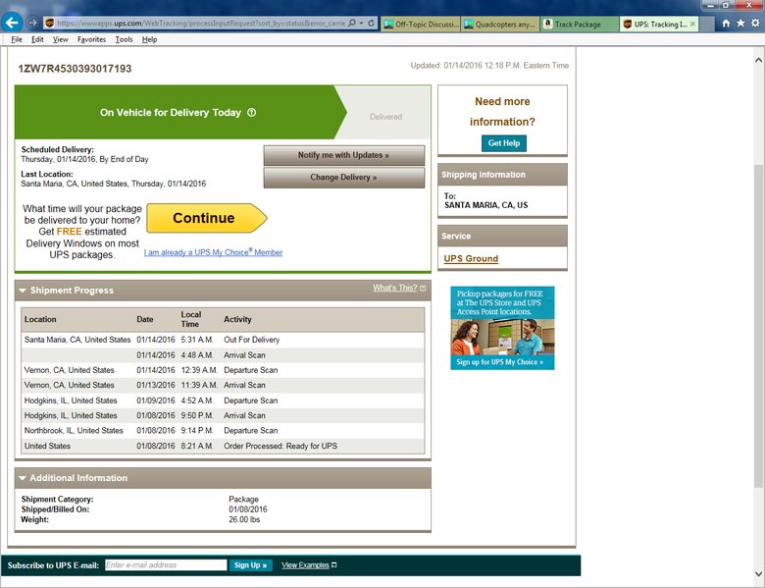Open the UPS Ground service link

click(471, 259)
